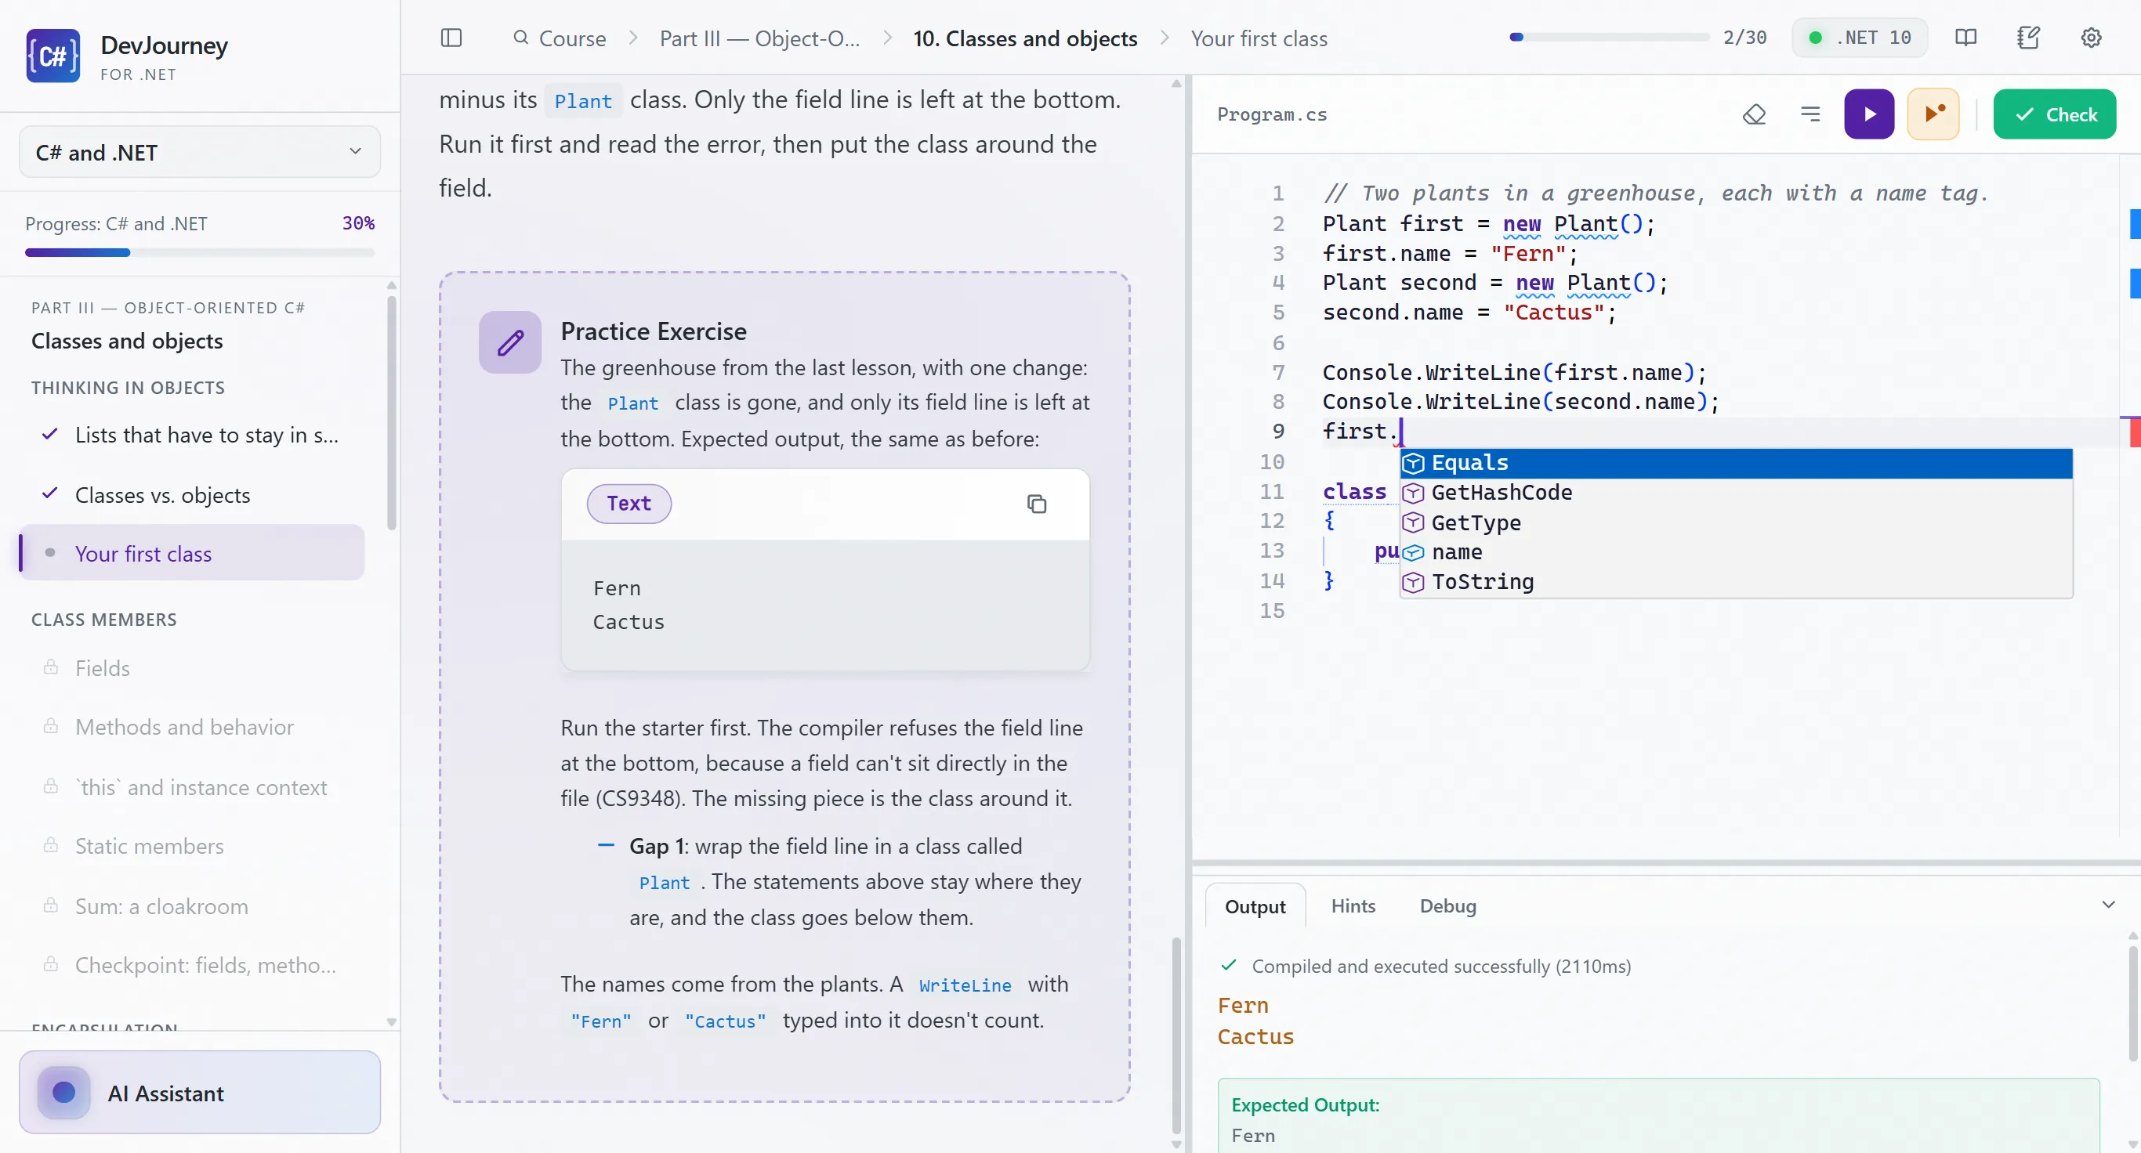Copy the expected text output
Screen dimensions: 2141x1153
coord(1037,504)
